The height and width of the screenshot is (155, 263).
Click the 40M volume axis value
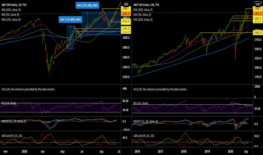[125, 88]
